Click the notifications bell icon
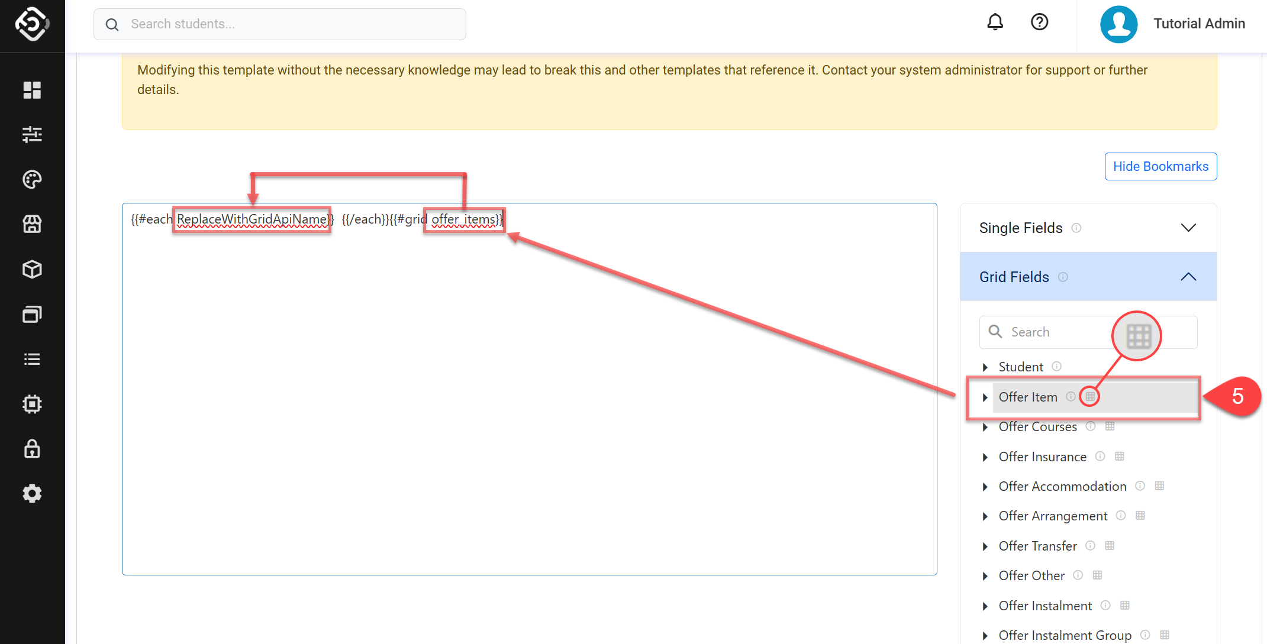1267x644 pixels. (995, 22)
